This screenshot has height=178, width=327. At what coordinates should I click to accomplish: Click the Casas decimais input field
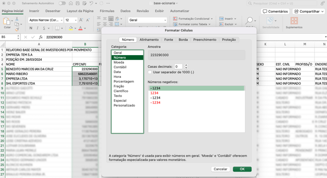178,66
